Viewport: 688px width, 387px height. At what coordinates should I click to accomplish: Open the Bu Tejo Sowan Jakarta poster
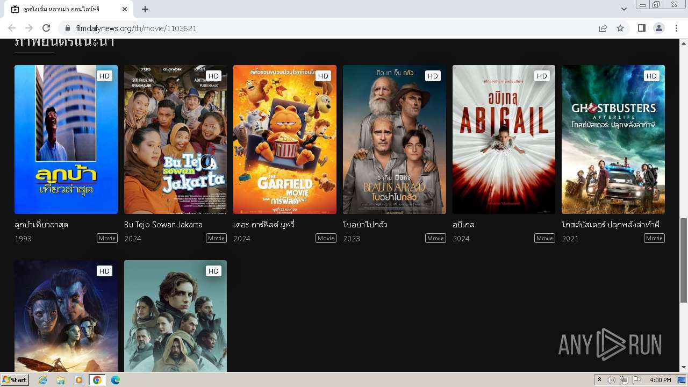[175, 139]
